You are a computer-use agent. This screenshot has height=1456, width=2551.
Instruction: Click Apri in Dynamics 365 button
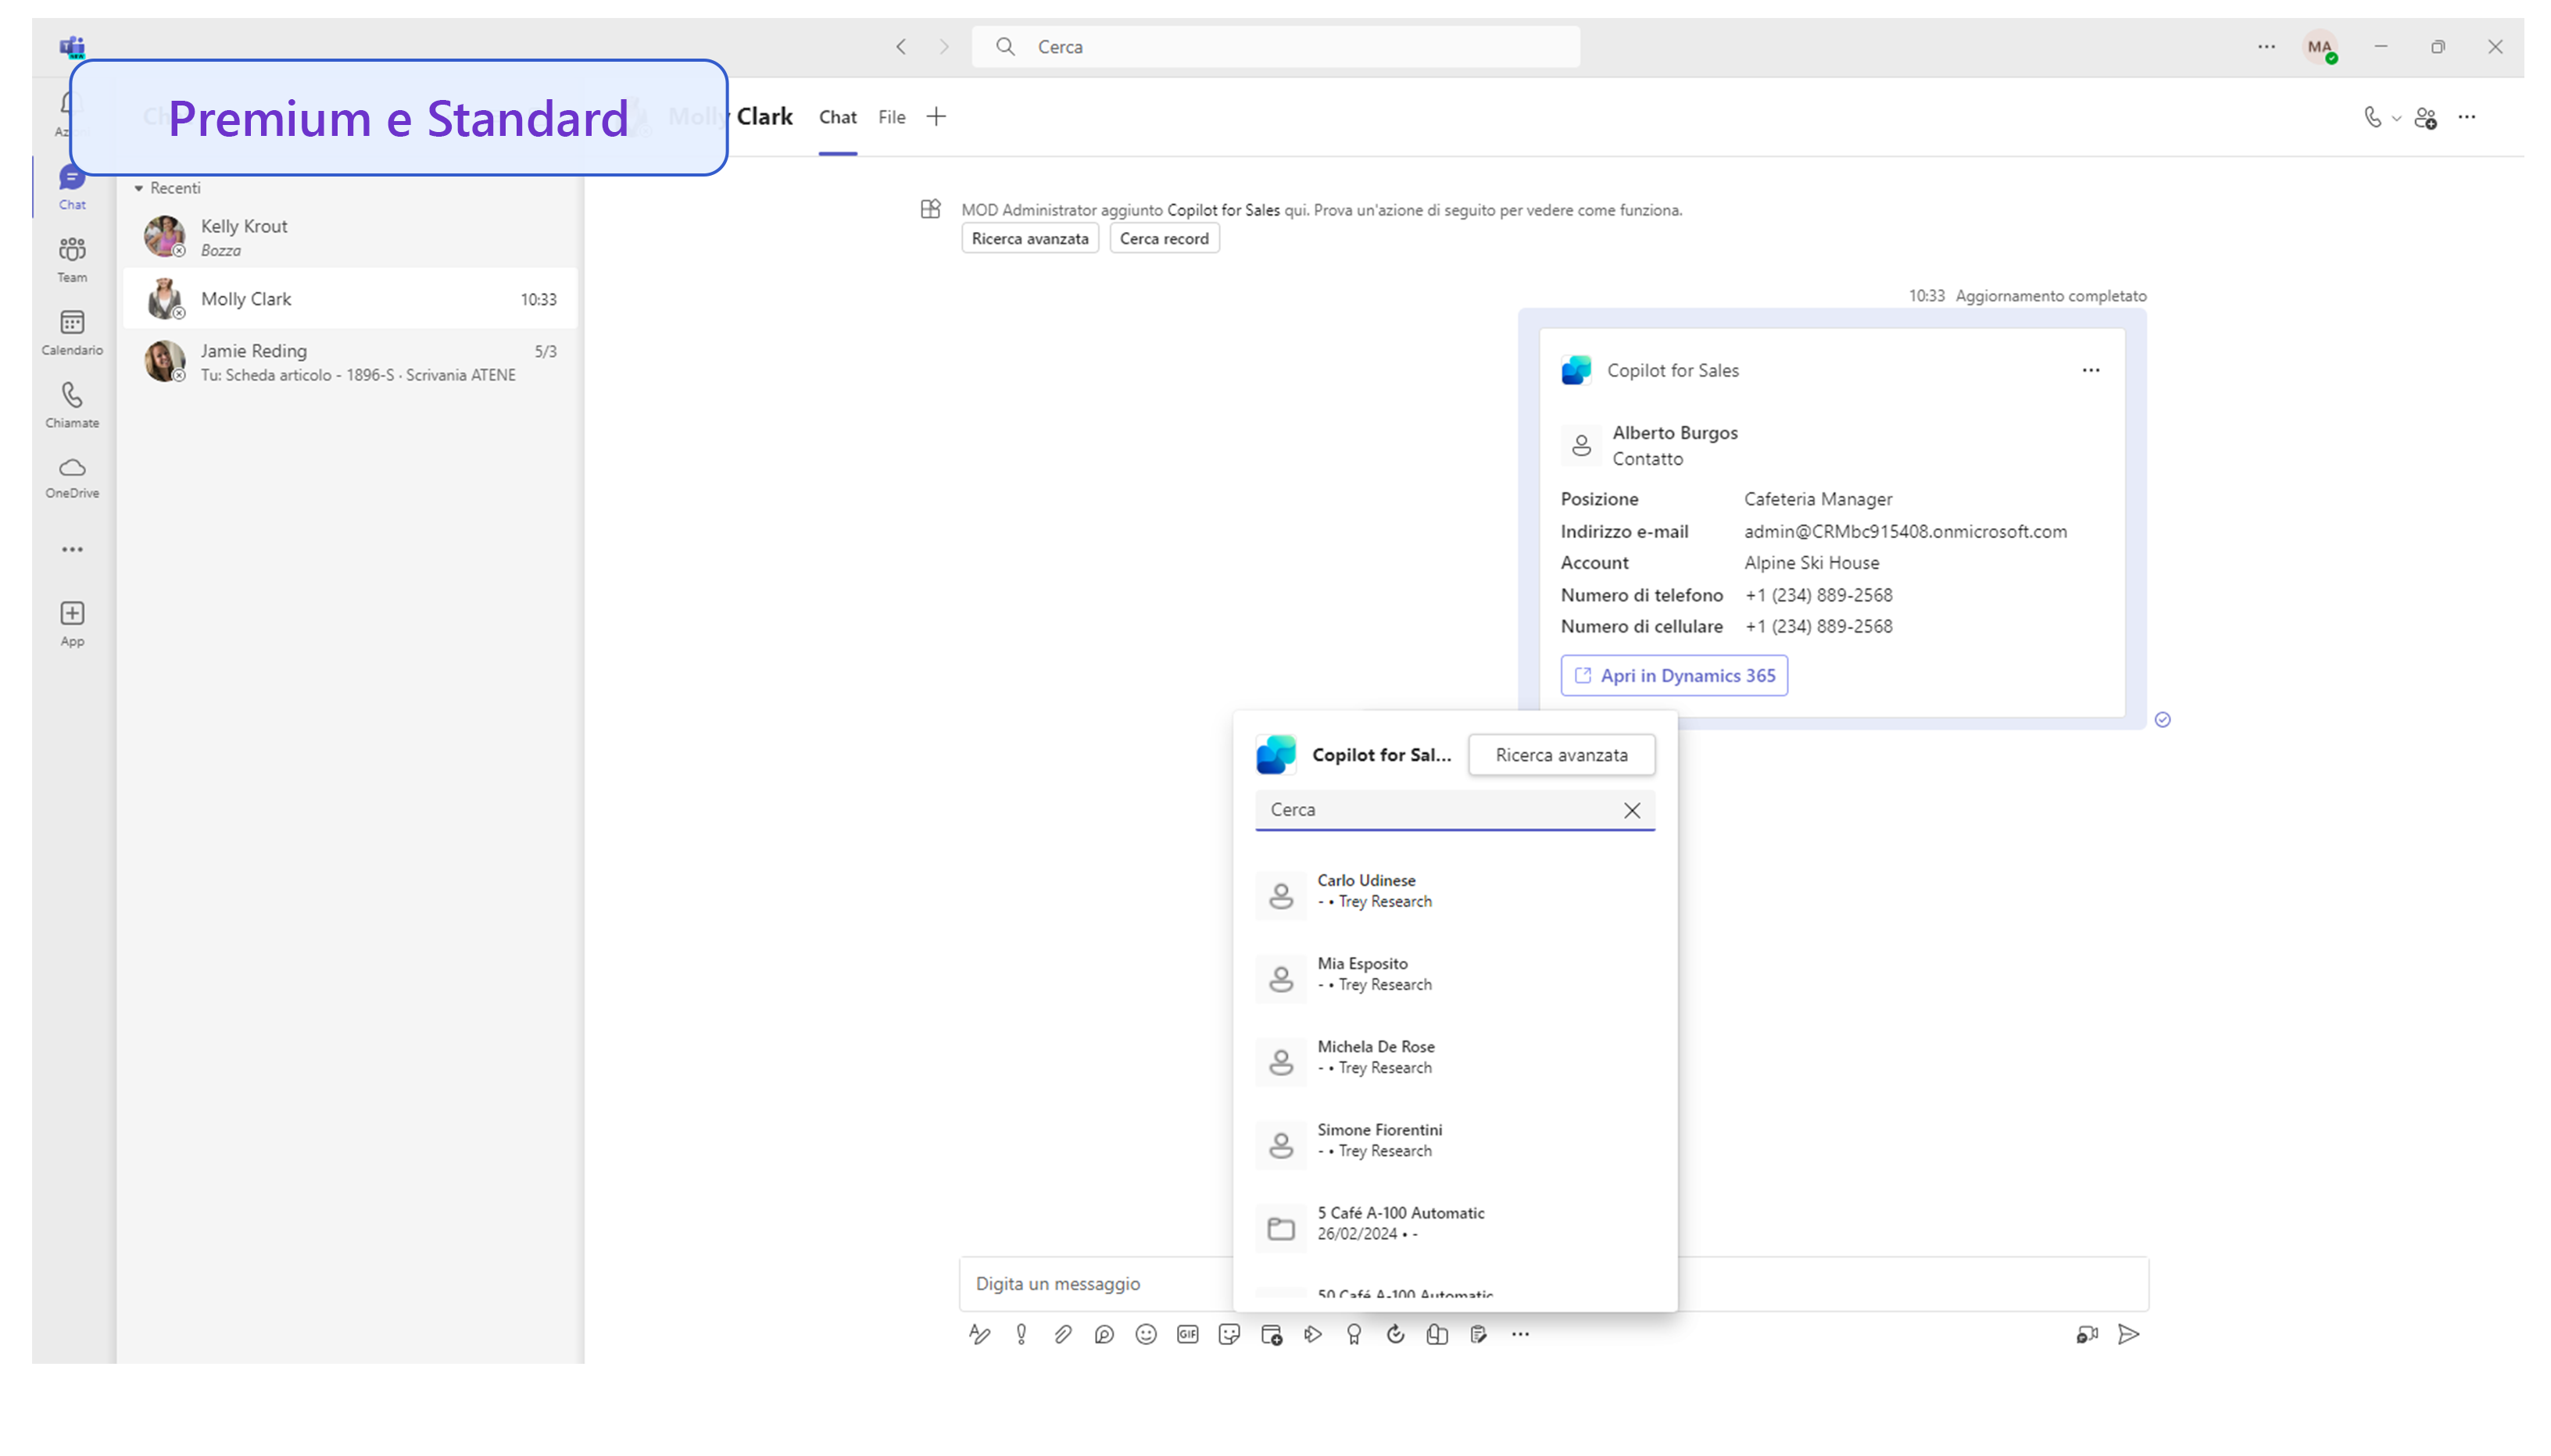coord(1673,675)
